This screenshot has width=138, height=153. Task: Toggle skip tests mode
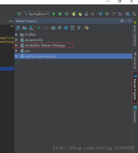[x=66, y=28]
